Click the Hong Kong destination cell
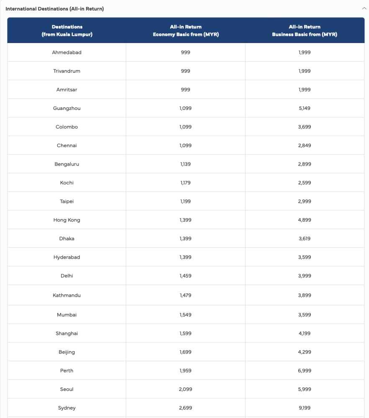The image size is (369, 418). pos(67,220)
